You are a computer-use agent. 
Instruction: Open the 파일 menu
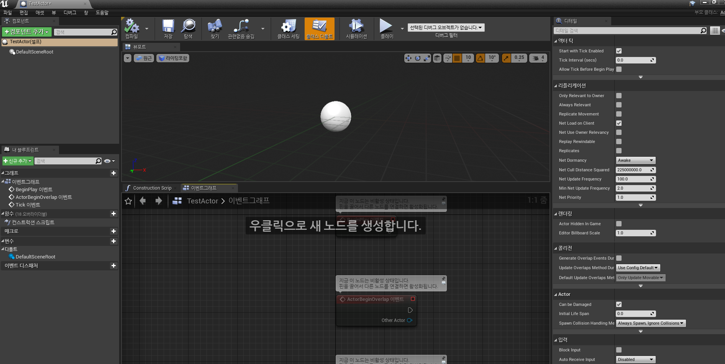(x=7, y=13)
